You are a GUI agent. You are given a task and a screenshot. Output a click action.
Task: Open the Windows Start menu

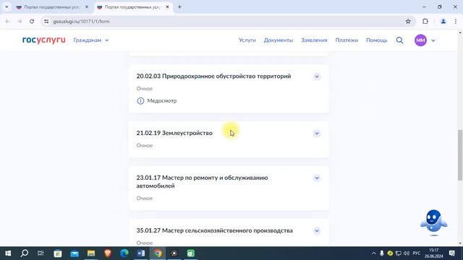(x=8, y=253)
